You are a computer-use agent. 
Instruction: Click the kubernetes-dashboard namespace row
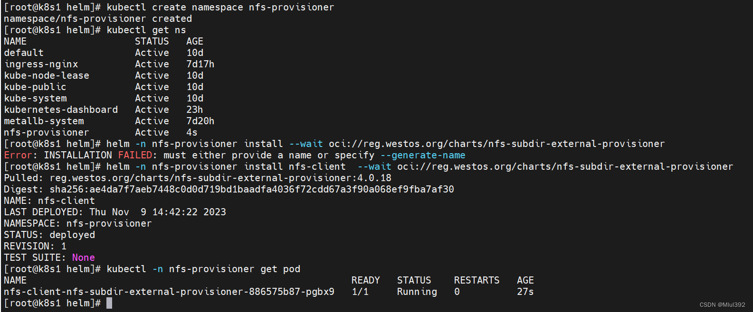pos(61,110)
